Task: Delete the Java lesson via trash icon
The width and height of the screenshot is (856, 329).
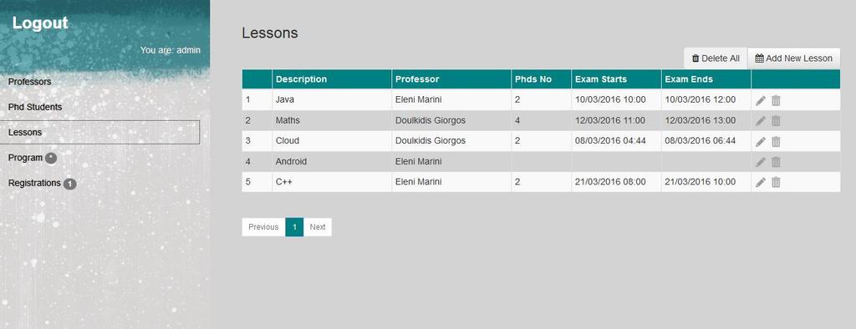Action: coord(776,100)
